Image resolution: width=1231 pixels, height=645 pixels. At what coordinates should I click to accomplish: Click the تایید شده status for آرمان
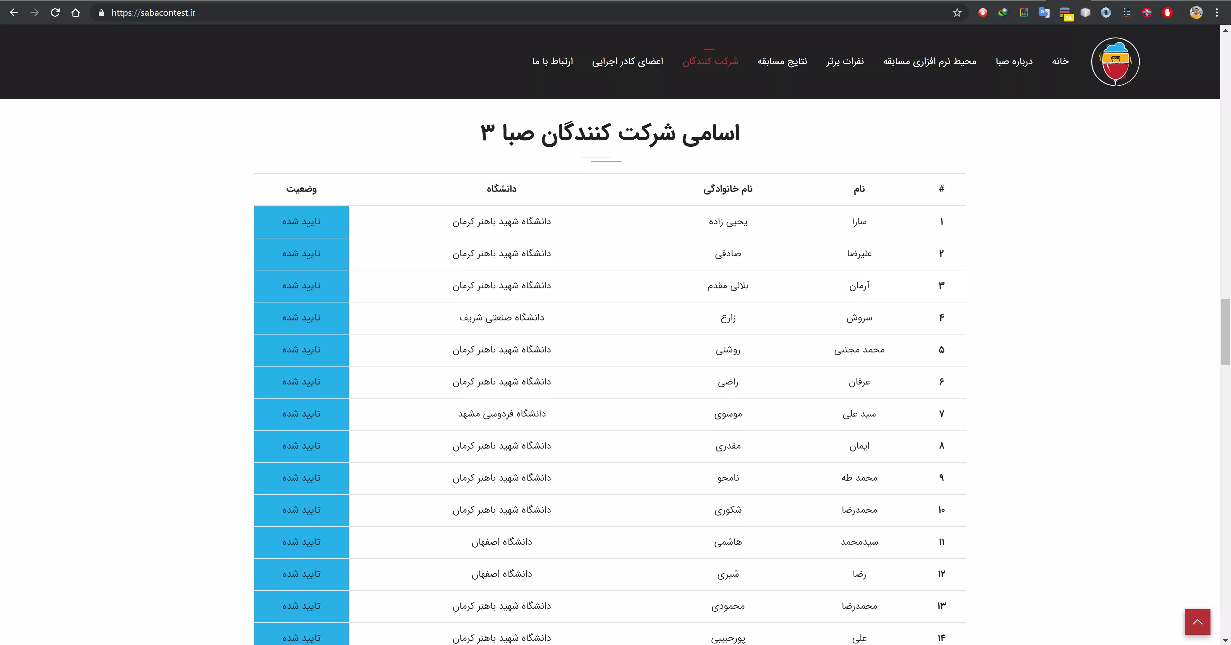(301, 286)
